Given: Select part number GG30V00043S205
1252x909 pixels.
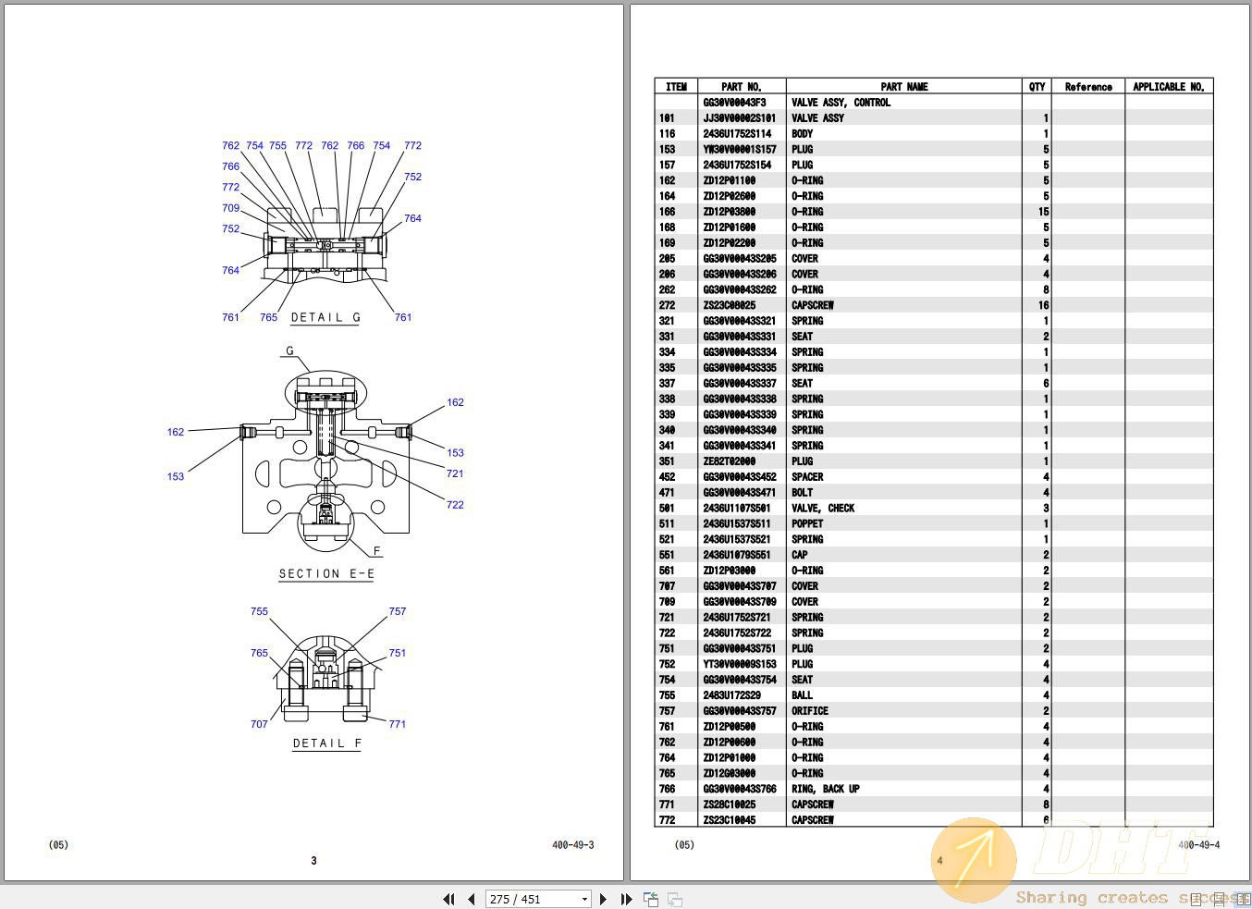Looking at the screenshot, I should [x=740, y=259].
